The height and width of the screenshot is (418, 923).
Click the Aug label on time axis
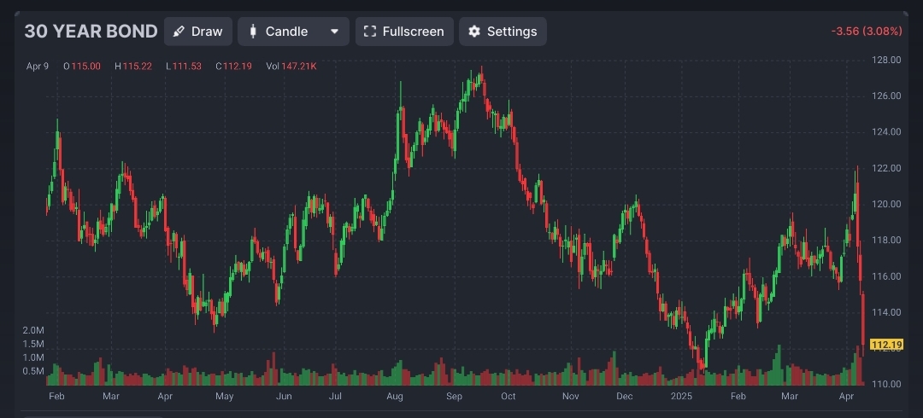point(394,397)
